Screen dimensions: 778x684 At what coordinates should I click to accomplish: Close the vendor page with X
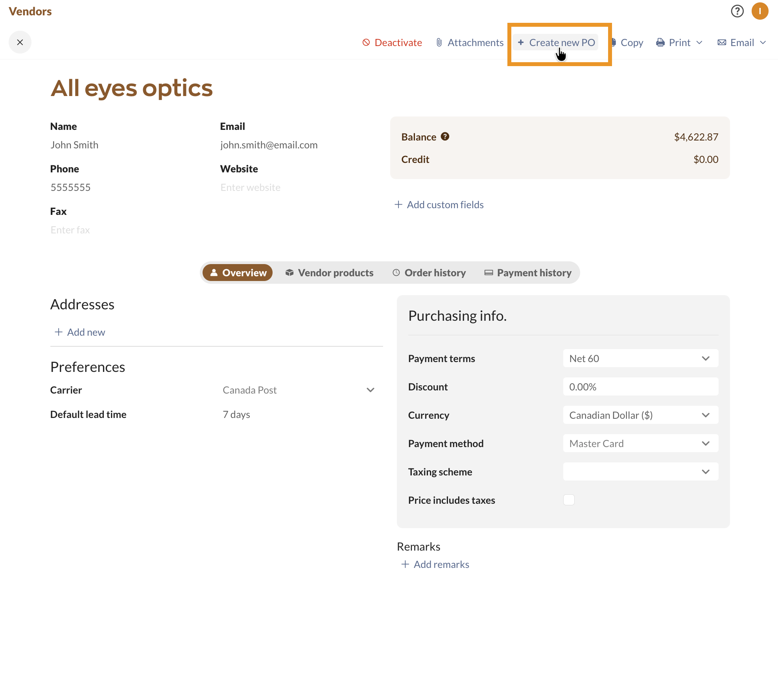click(20, 42)
